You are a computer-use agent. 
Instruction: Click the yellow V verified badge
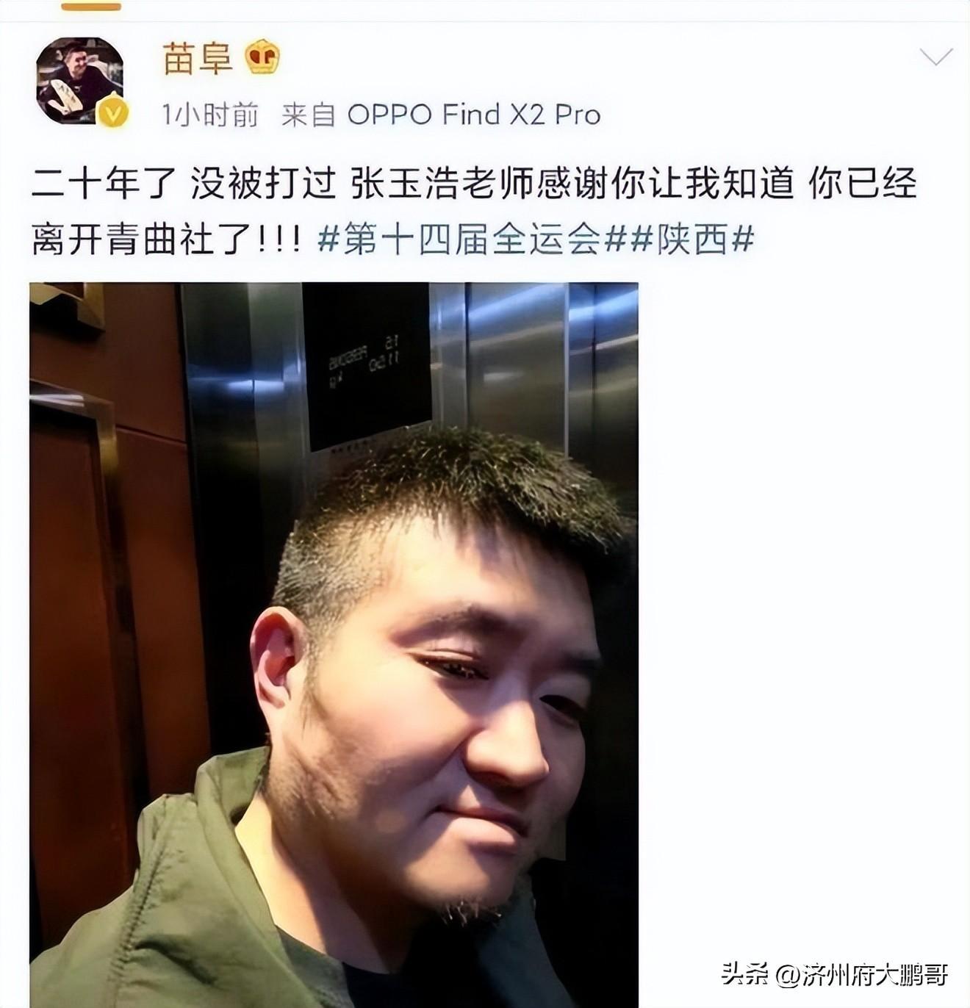click(x=114, y=114)
